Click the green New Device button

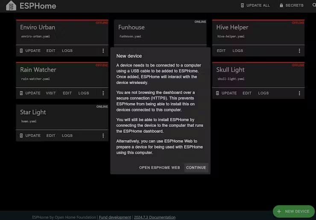(294, 211)
